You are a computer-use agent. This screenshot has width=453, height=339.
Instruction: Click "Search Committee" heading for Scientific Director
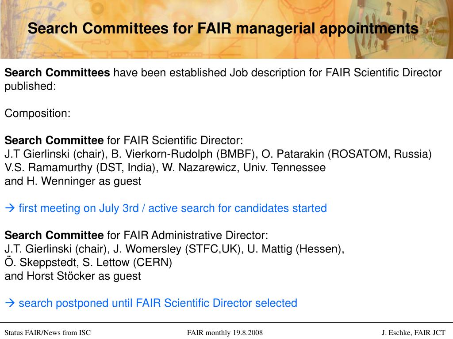54,140
